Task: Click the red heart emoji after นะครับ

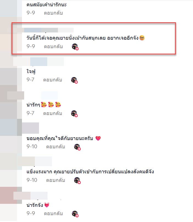Action: [98, 138]
